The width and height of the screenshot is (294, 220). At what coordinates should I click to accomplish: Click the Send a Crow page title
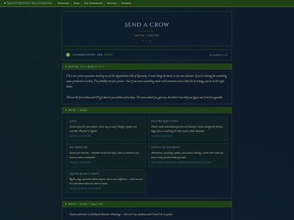(147, 24)
